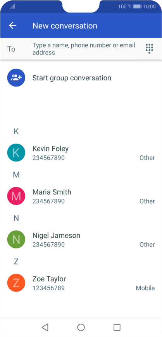Viewport: 162px width, 337px height.
Task: Tap the back arrow in header
Action: 13,26
